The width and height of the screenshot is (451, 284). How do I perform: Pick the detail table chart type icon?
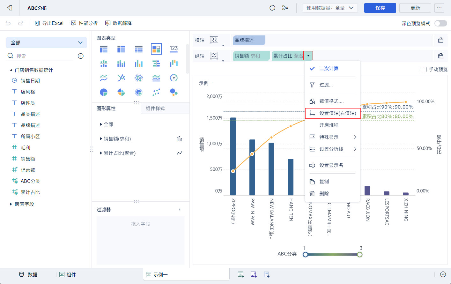[x=139, y=49]
